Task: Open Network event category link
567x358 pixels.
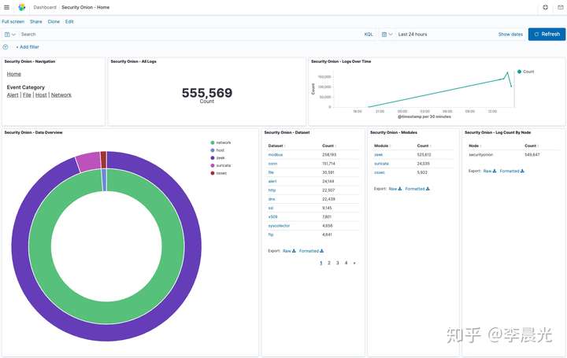Action: (x=61, y=95)
